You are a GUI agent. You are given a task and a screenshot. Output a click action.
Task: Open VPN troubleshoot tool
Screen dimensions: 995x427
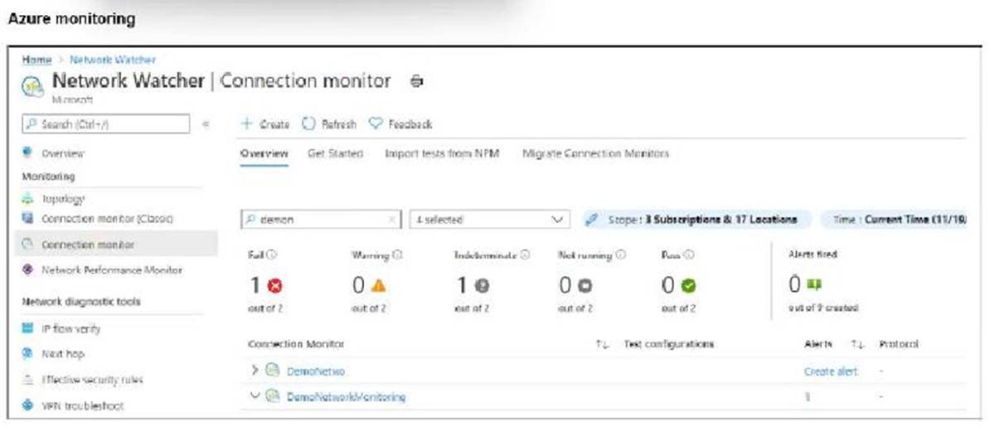[x=83, y=405]
